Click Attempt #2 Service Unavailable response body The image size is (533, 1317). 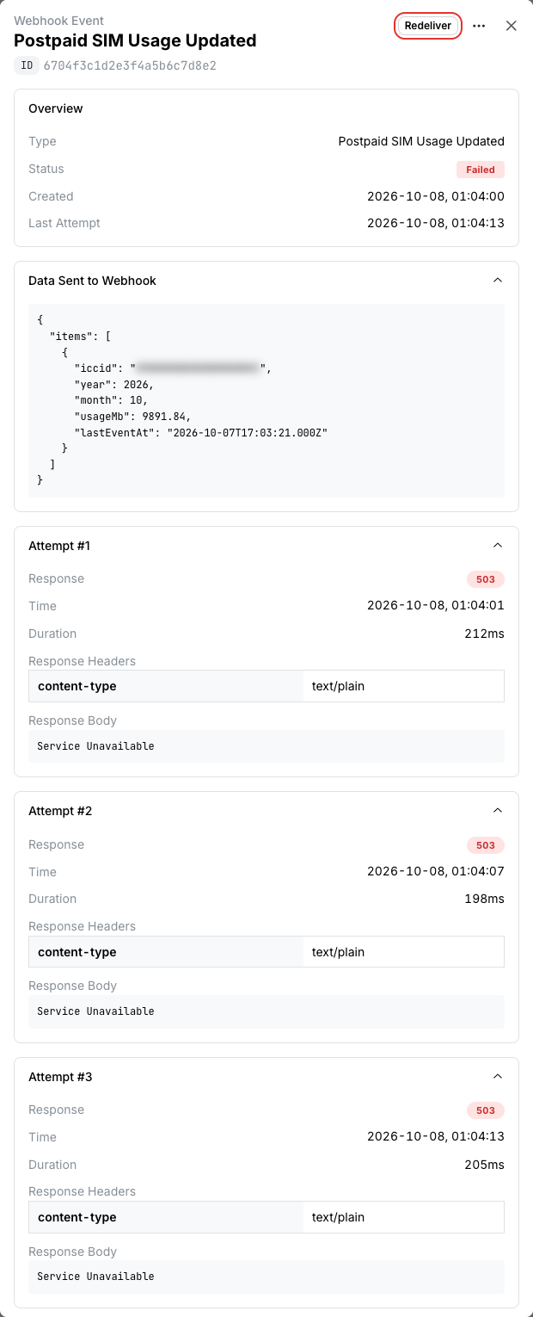(x=266, y=1011)
